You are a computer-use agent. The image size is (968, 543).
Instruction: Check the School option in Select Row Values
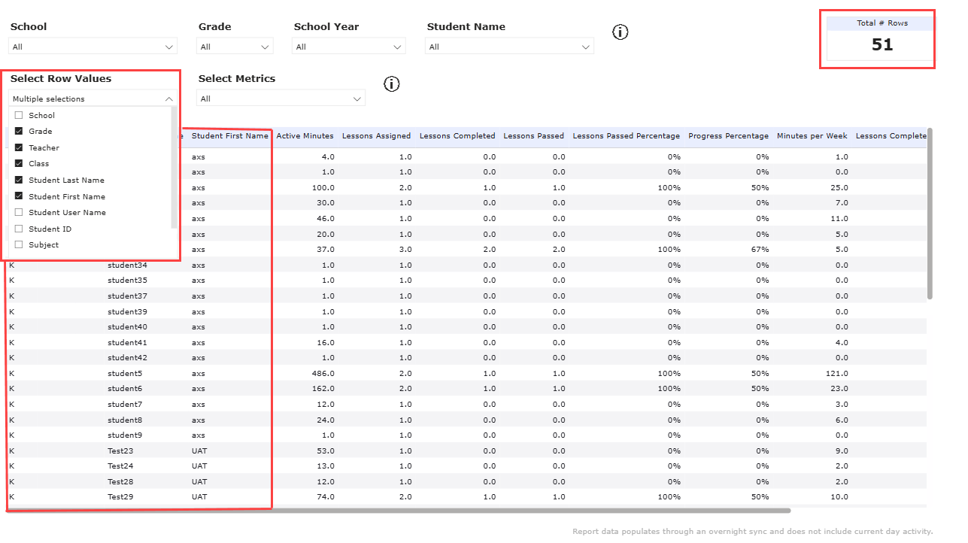click(x=18, y=114)
